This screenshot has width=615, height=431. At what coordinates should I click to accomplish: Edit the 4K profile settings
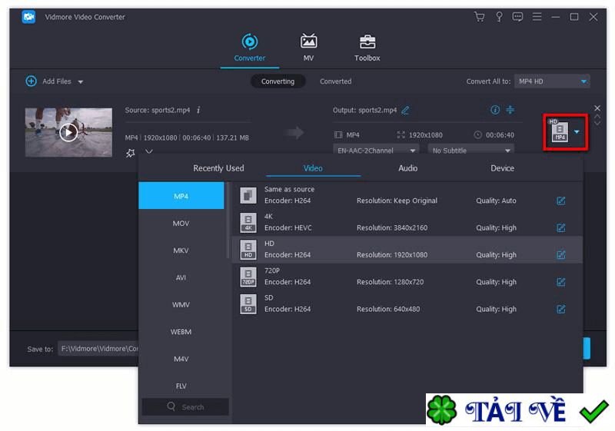click(x=561, y=227)
